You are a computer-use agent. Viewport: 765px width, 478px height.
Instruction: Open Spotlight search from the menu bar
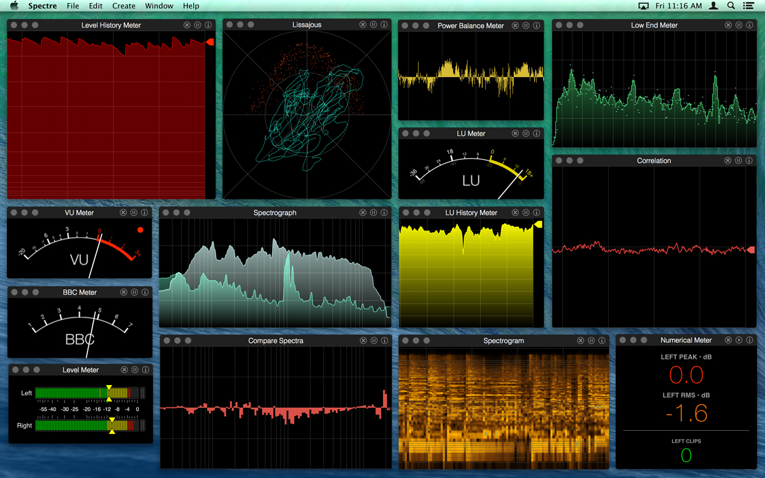click(731, 6)
